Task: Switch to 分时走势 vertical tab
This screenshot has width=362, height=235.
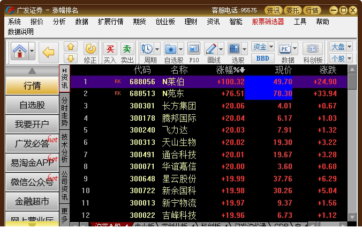Action: point(64,112)
